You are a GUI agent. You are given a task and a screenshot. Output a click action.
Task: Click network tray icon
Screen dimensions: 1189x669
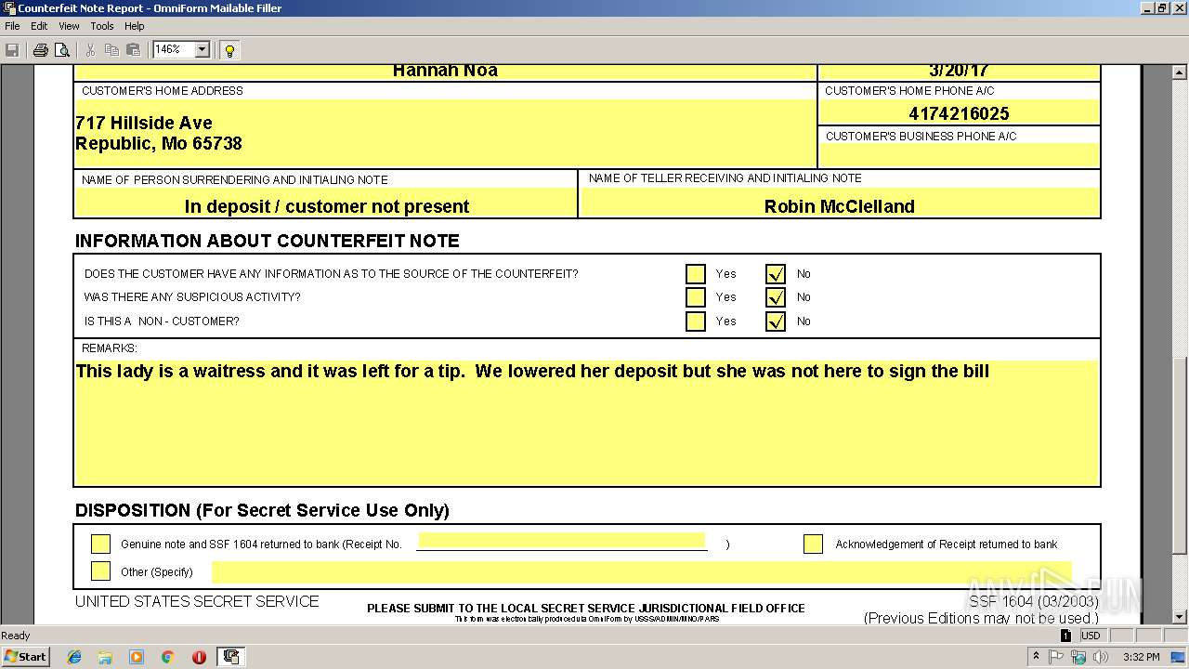1078,657
